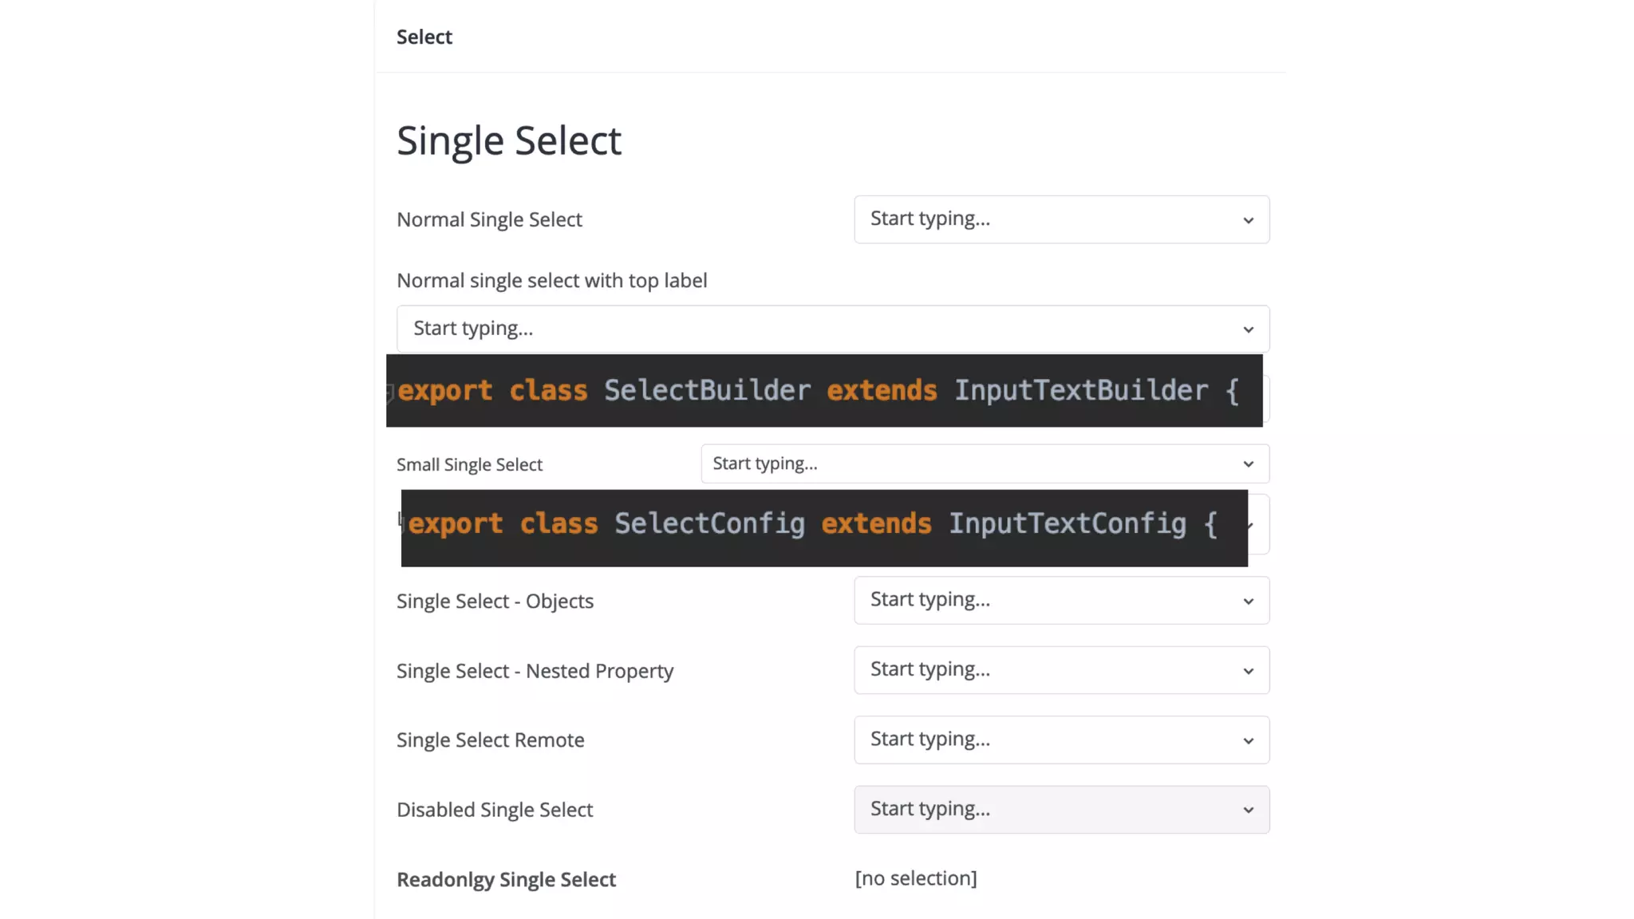Click Small Single Select chevron arrow
The width and height of the screenshot is (1634, 919).
(x=1248, y=464)
